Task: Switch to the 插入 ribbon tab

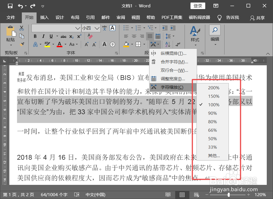Action: pos(44,18)
